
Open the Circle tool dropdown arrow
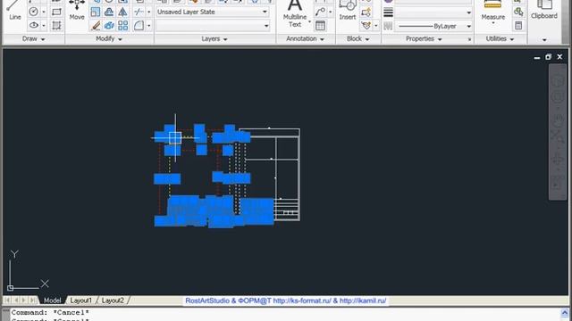(x=44, y=12)
